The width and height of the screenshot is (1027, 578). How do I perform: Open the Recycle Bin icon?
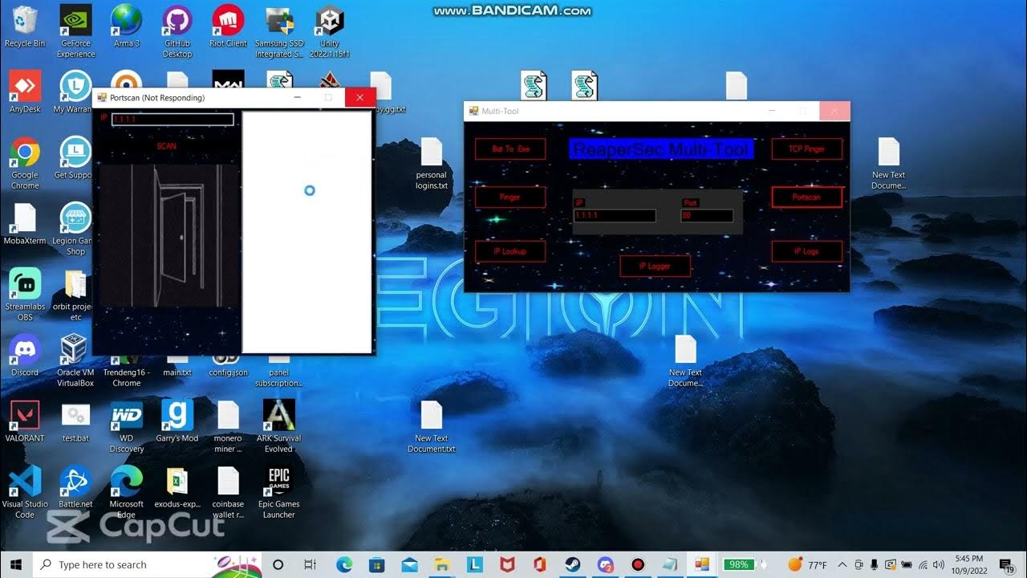(x=25, y=26)
